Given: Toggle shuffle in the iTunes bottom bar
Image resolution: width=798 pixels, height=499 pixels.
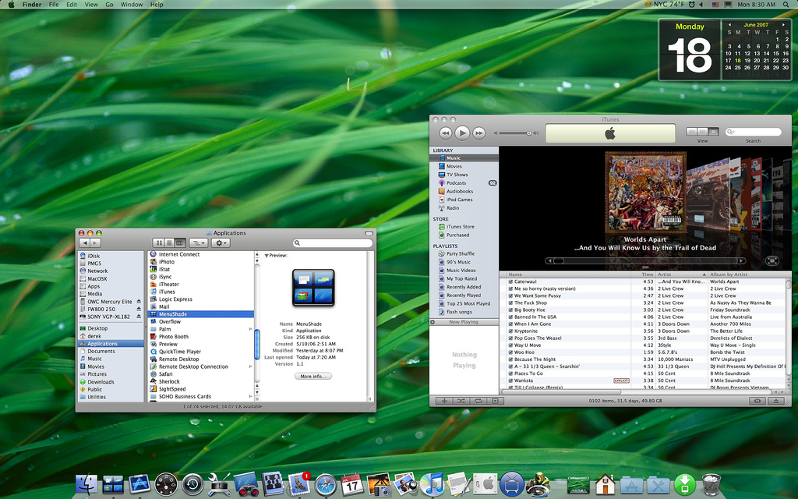Looking at the screenshot, I should 461,401.
